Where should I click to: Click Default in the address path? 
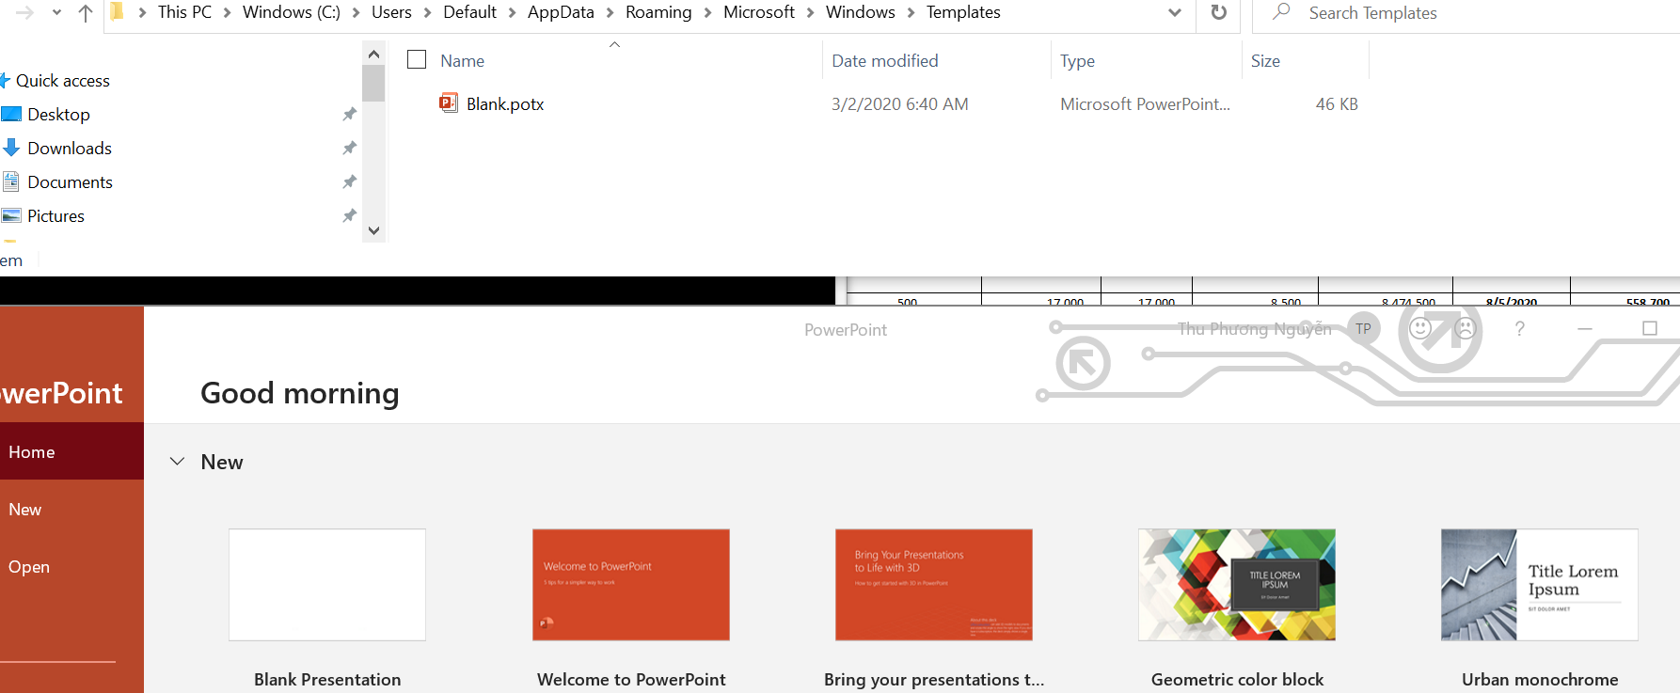(469, 12)
